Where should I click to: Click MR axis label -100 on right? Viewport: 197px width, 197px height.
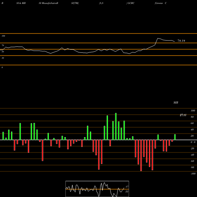193,174
